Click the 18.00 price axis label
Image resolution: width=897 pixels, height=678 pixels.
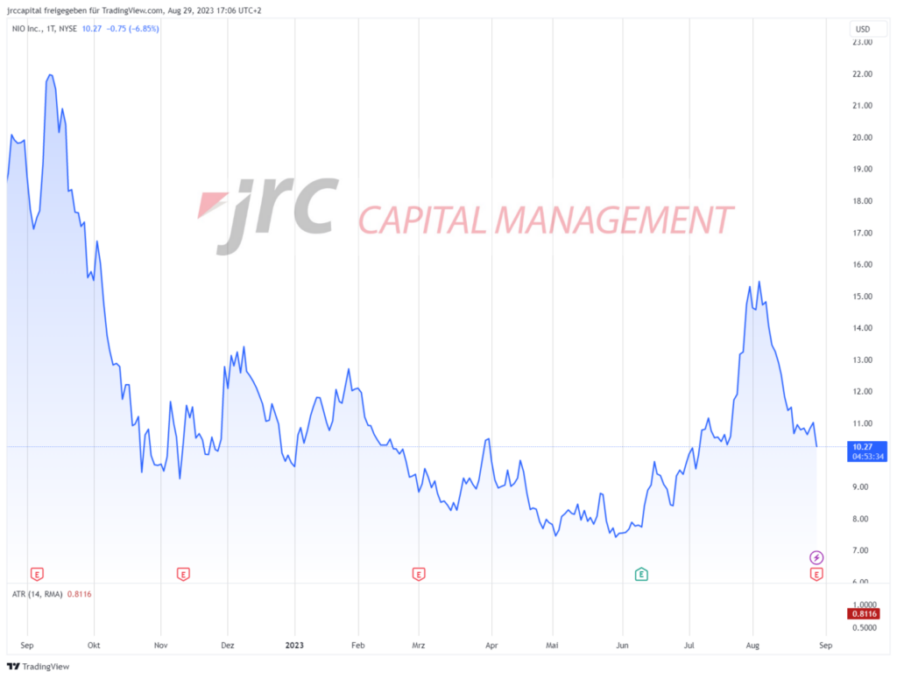pos(863,201)
